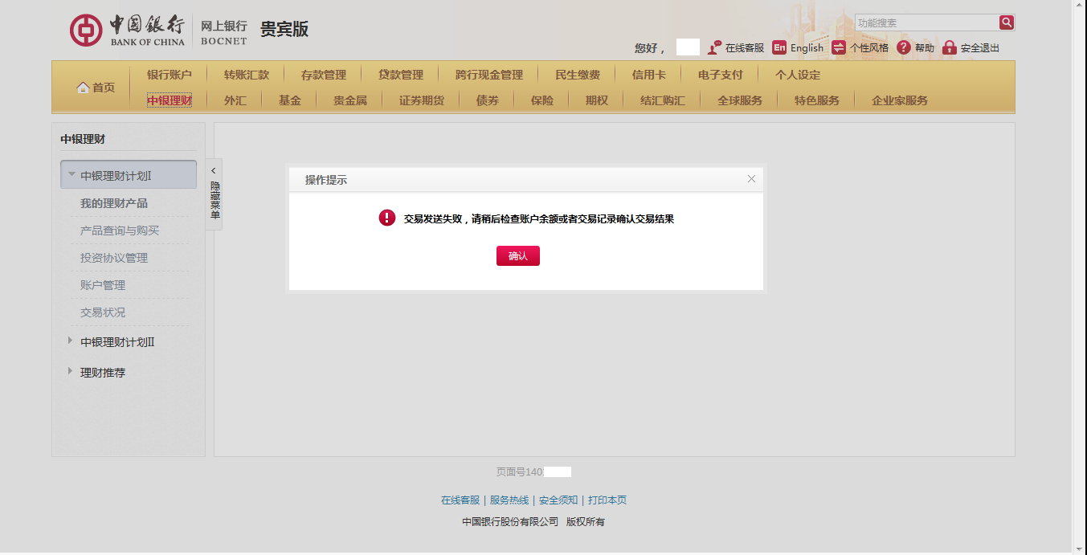Image resolution: width=1087 pixels, height=555 pixels.
Task: Open 投资协议管理 in sidebar
Action: (x=114, y=258)
